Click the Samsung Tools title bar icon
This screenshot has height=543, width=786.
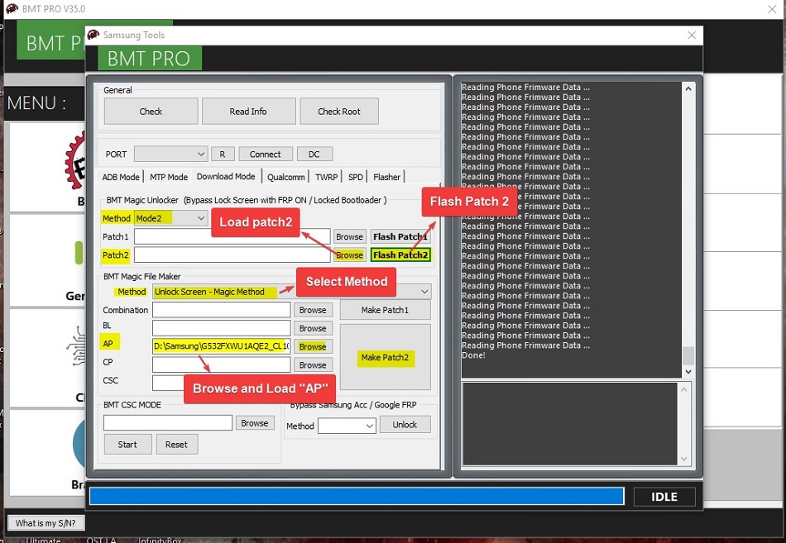coord(93,35)
